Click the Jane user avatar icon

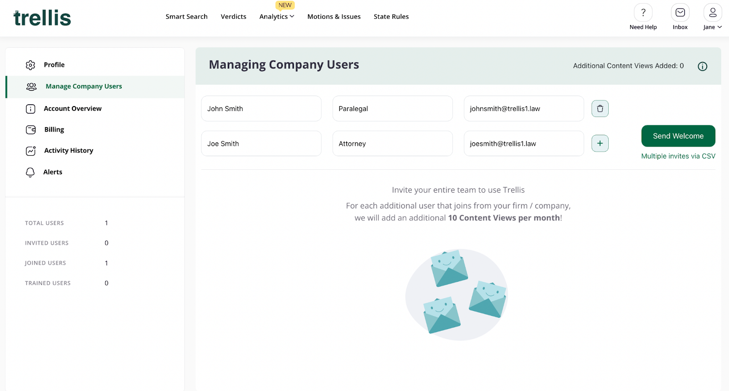coord(713,13)
